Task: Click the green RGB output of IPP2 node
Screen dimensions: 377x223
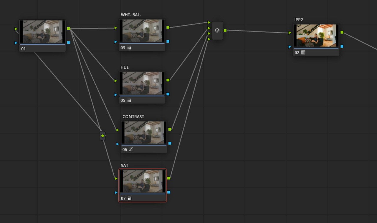Action: [342, 32]
